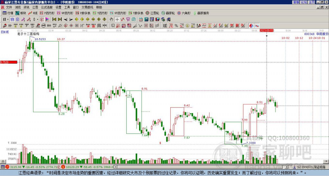Image resolution: width=329 pixels, height=176 pixels.
Task: Open the 公式选股 menu
Action: [x=47, y=7]
